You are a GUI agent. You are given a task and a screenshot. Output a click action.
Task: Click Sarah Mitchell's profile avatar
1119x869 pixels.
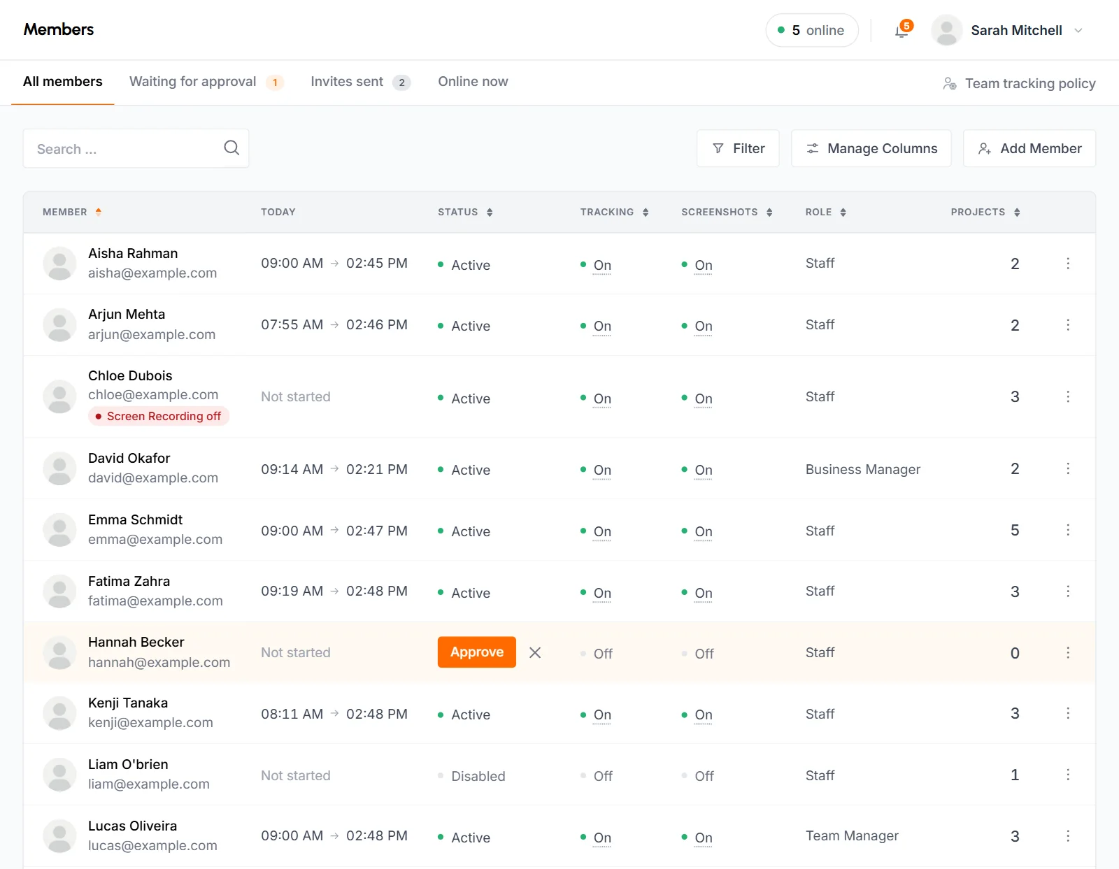[x=947, y=31]
